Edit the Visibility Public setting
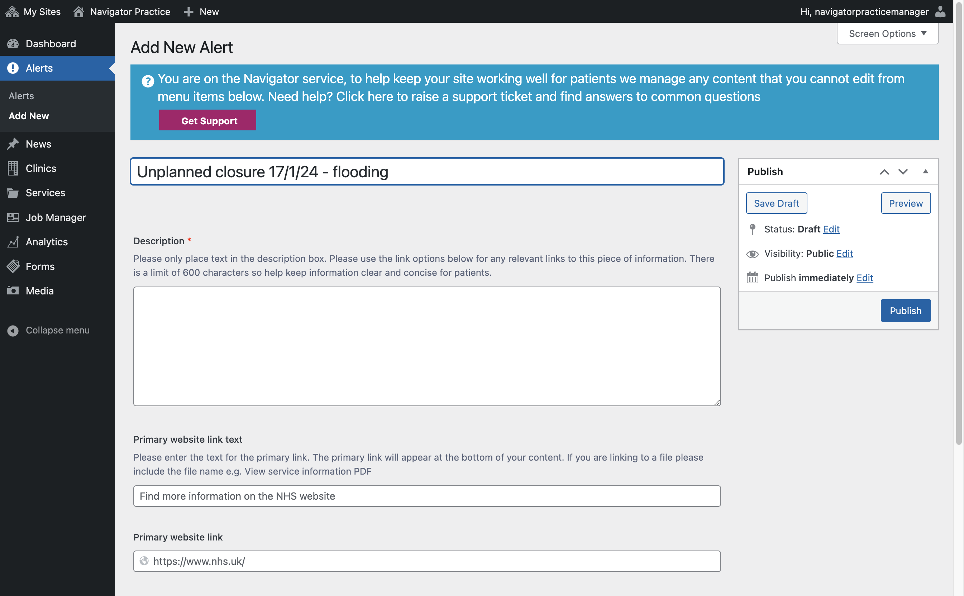 click(845, 254)
